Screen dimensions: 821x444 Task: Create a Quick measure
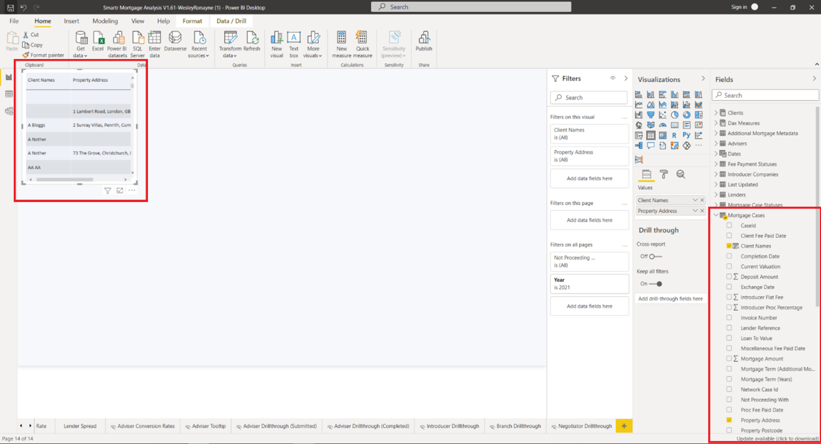[x=363, y=45]
